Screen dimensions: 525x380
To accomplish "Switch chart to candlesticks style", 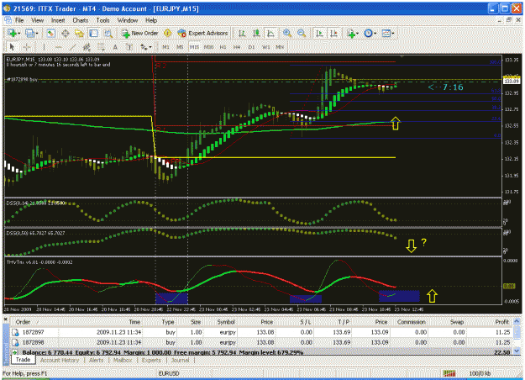I will 256,33.
